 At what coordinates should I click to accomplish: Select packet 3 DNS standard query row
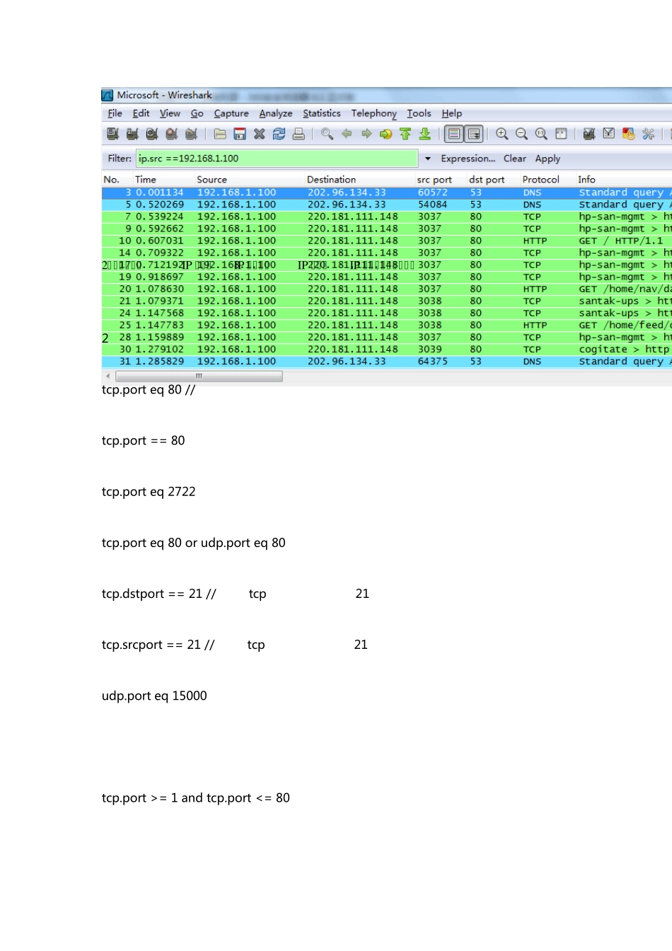387,192
